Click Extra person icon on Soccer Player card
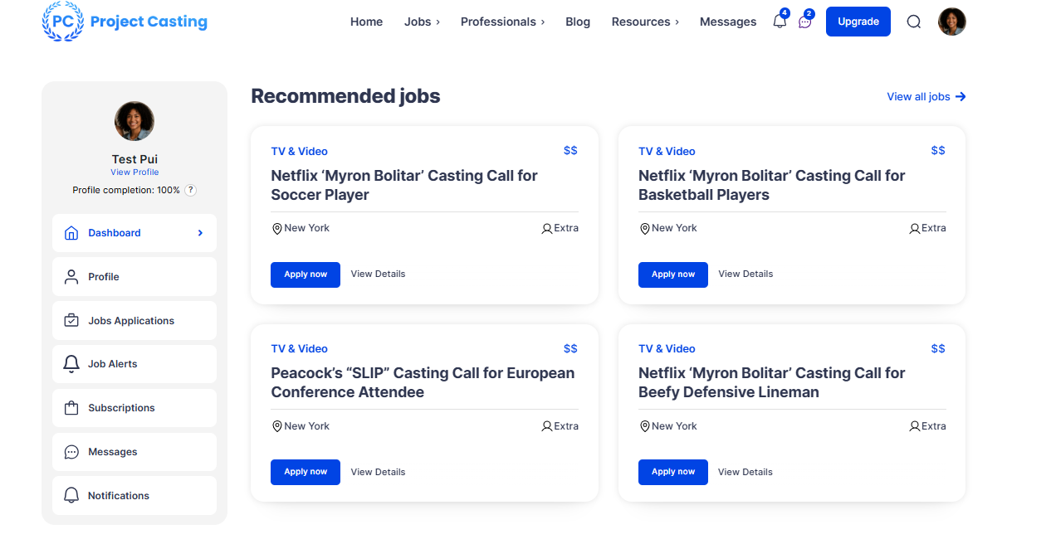The width and height of the screenshot is (1051, 544). 546,228
